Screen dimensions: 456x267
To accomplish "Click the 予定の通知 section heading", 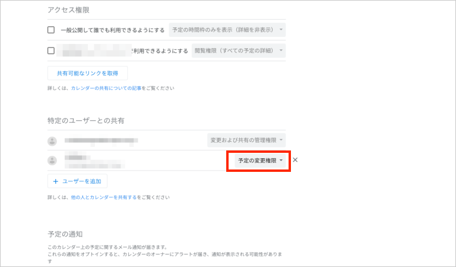I will point(64,234).
